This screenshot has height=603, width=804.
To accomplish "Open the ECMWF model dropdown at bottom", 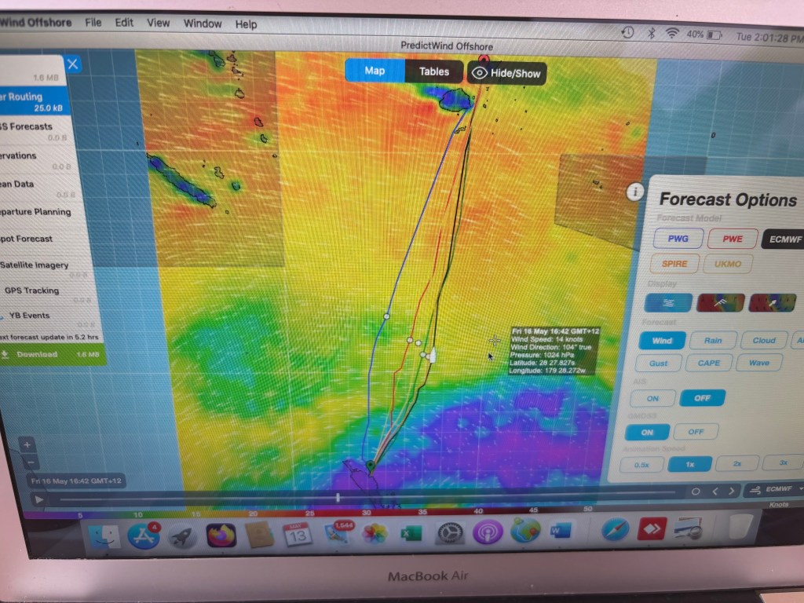I will point(777,489).
